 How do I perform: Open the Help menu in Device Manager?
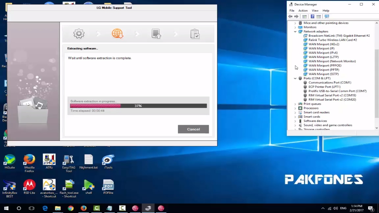(326, 11)
